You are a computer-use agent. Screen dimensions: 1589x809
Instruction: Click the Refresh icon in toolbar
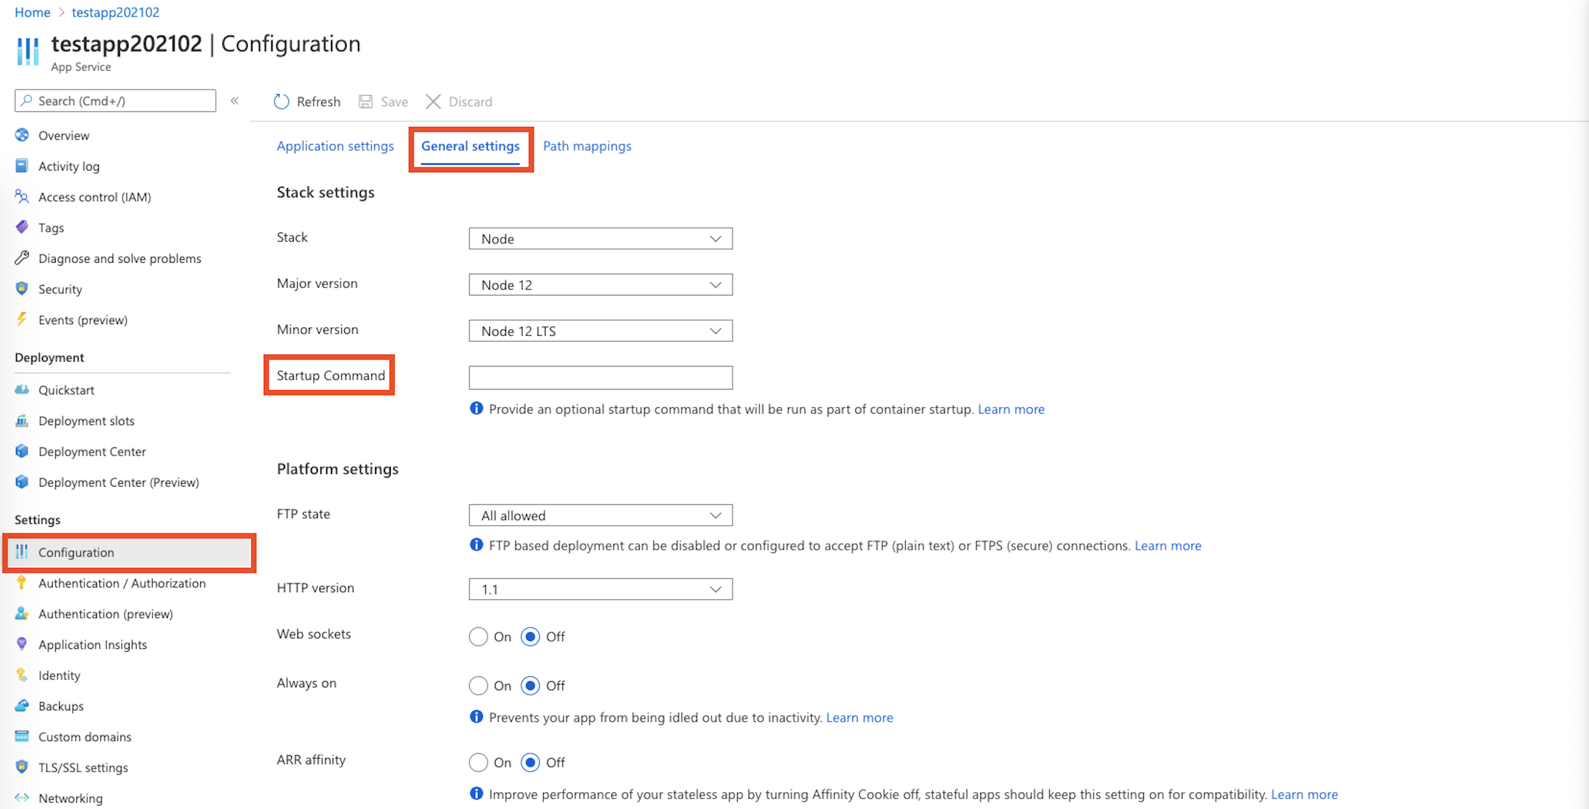(281, 102)
